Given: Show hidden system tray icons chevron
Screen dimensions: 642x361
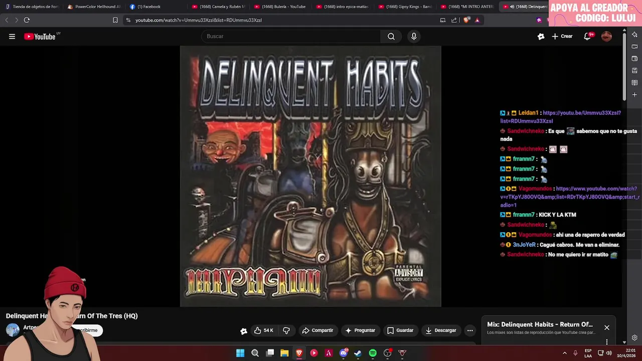Looking at the screenshot, I should tap(565, 353).
